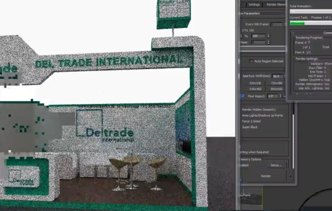Image resolution: width=332 pixels, height=211 pixels.
Task: Click the Current Task green progress bar
Action: pyautogui.click(x=297, y=23)
